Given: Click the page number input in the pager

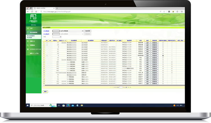Looking at the screenshot, I should (120, 87).
